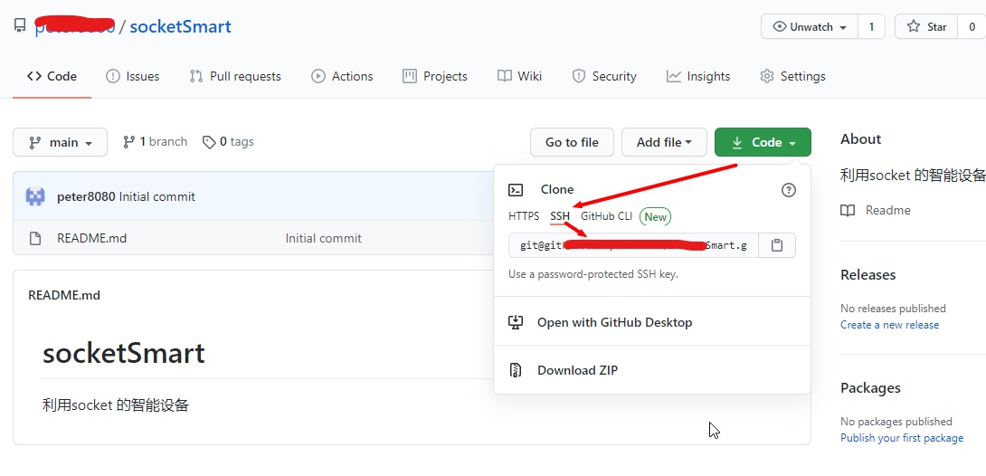View the Insights tab
This screenshot has width=986, height=476.
point(698,76)
